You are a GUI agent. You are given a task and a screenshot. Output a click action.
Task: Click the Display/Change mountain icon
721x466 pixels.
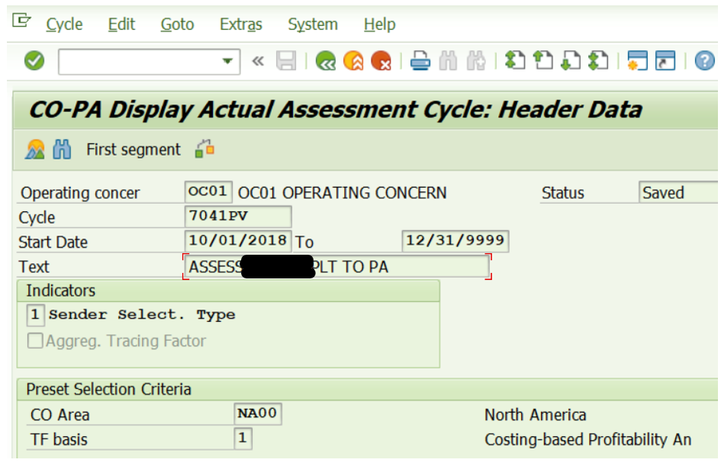pyautogui.click(x=35, y=149)
